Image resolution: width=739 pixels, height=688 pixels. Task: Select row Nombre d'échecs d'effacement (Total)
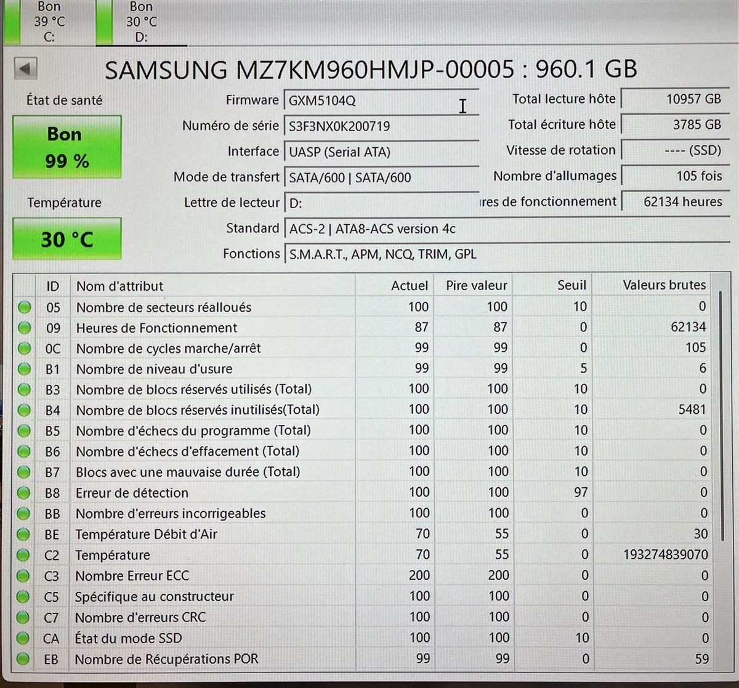coord(361,451)
